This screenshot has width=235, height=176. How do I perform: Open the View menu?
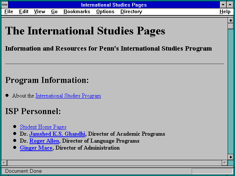pyautogui.click(x=39, y=12)
